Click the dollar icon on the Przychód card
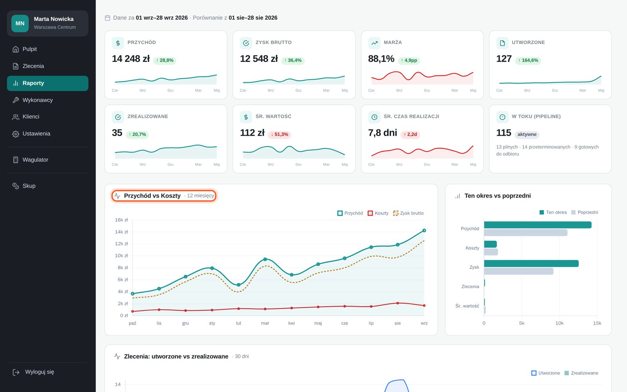This screenshot has height=392, width=627. point(118,43)
